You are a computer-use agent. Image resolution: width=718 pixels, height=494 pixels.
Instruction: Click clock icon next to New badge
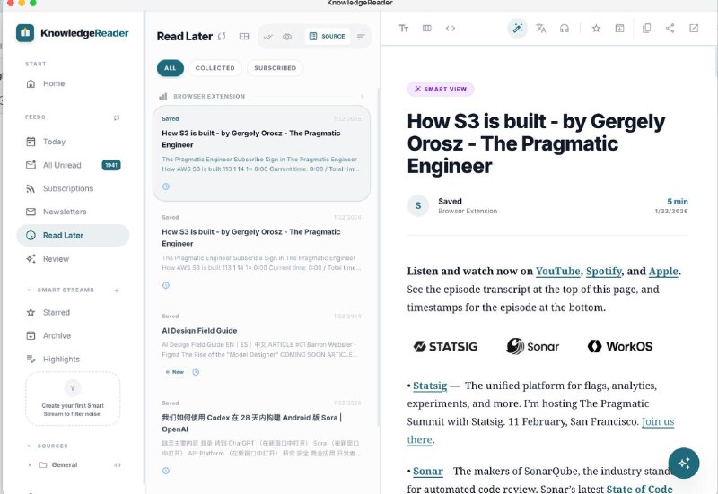point(196,372)
